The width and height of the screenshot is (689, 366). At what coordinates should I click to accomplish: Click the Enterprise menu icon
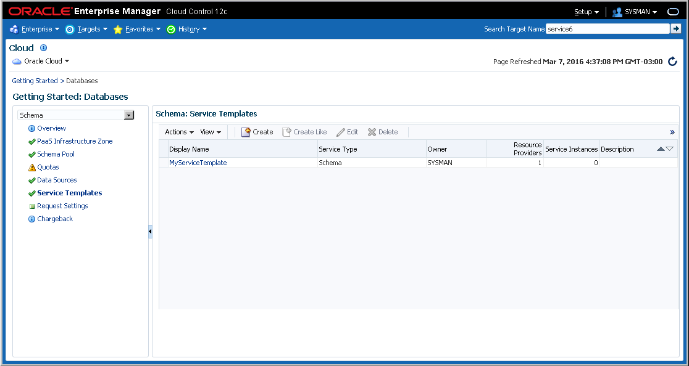pos(14,30)
